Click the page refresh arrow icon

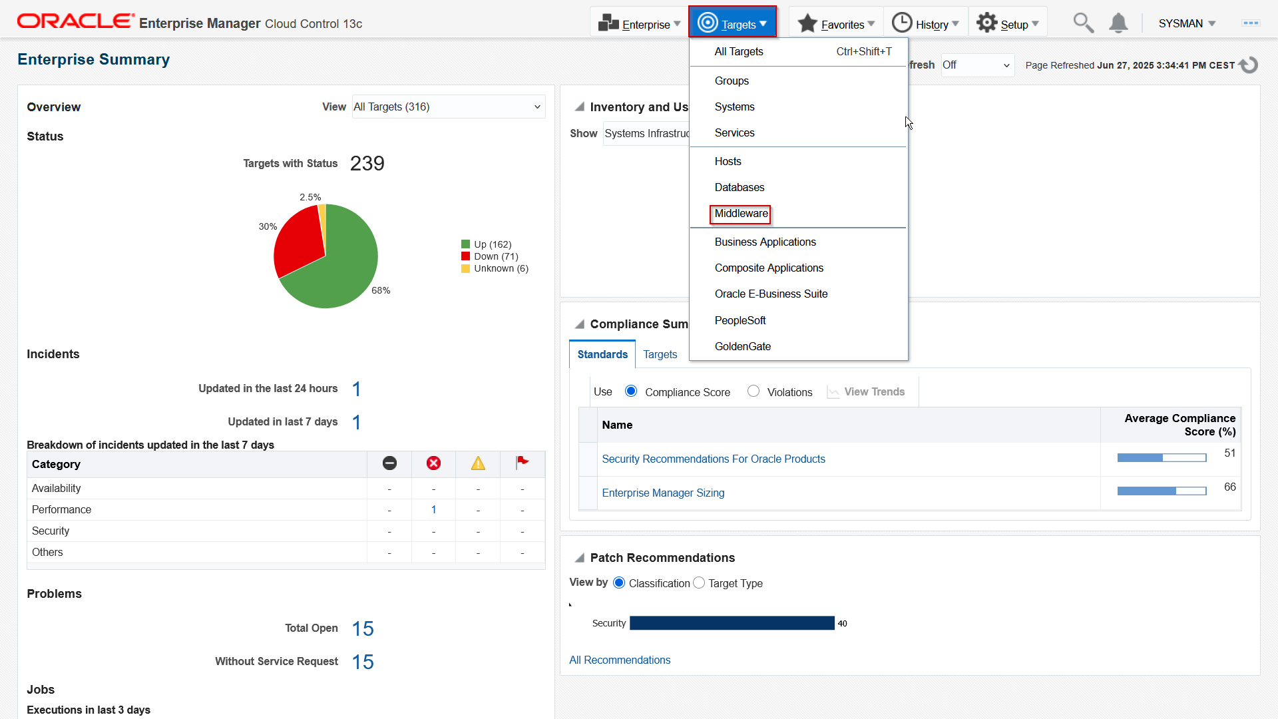coord(1249,65)
